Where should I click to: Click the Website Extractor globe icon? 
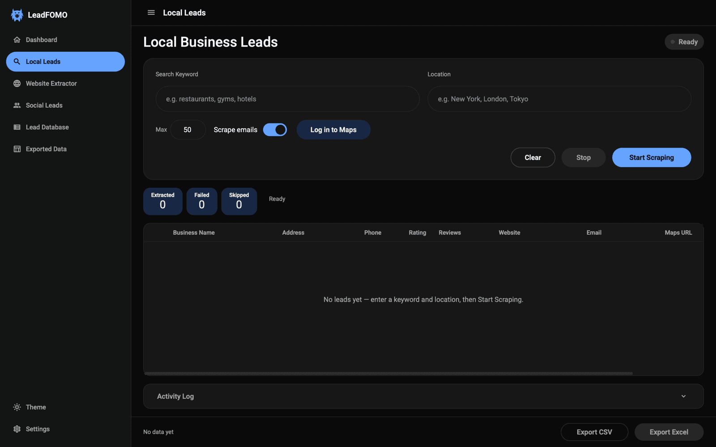pos(17,84)
